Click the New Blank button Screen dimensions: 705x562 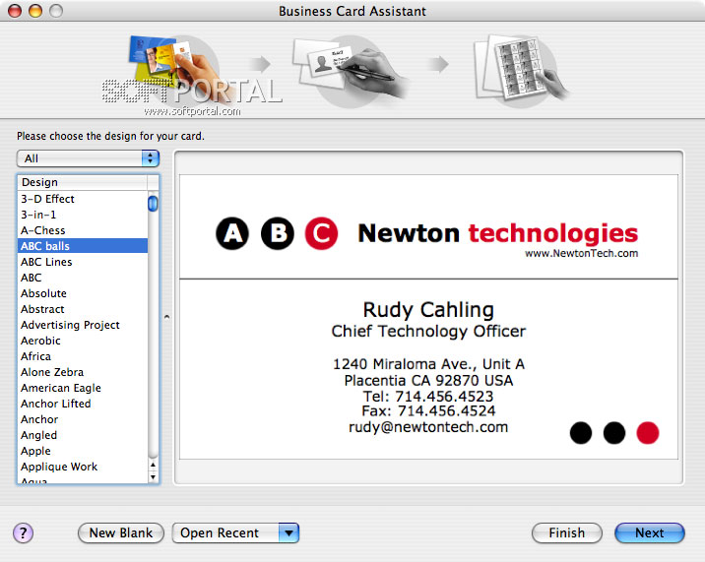(x=121, y=533)
